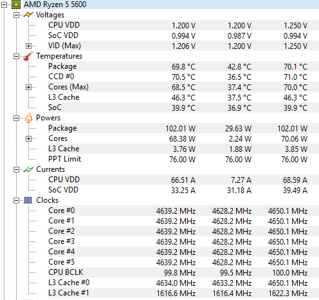The image size is (319, 300).
Task: Select the SoC VDD current row
Action: pyautogui.click(x=183, y=190)
